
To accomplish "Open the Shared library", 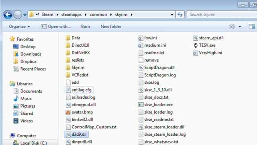I will coord(23,114).
